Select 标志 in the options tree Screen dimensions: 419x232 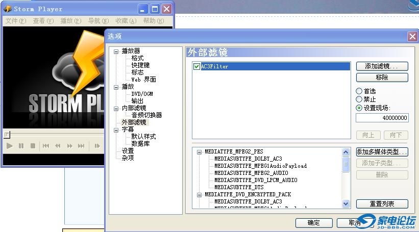click(137, 72)
